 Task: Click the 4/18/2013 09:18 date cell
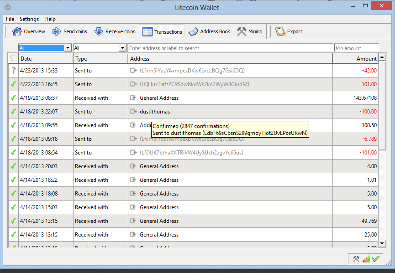click(x=46, y=139)
